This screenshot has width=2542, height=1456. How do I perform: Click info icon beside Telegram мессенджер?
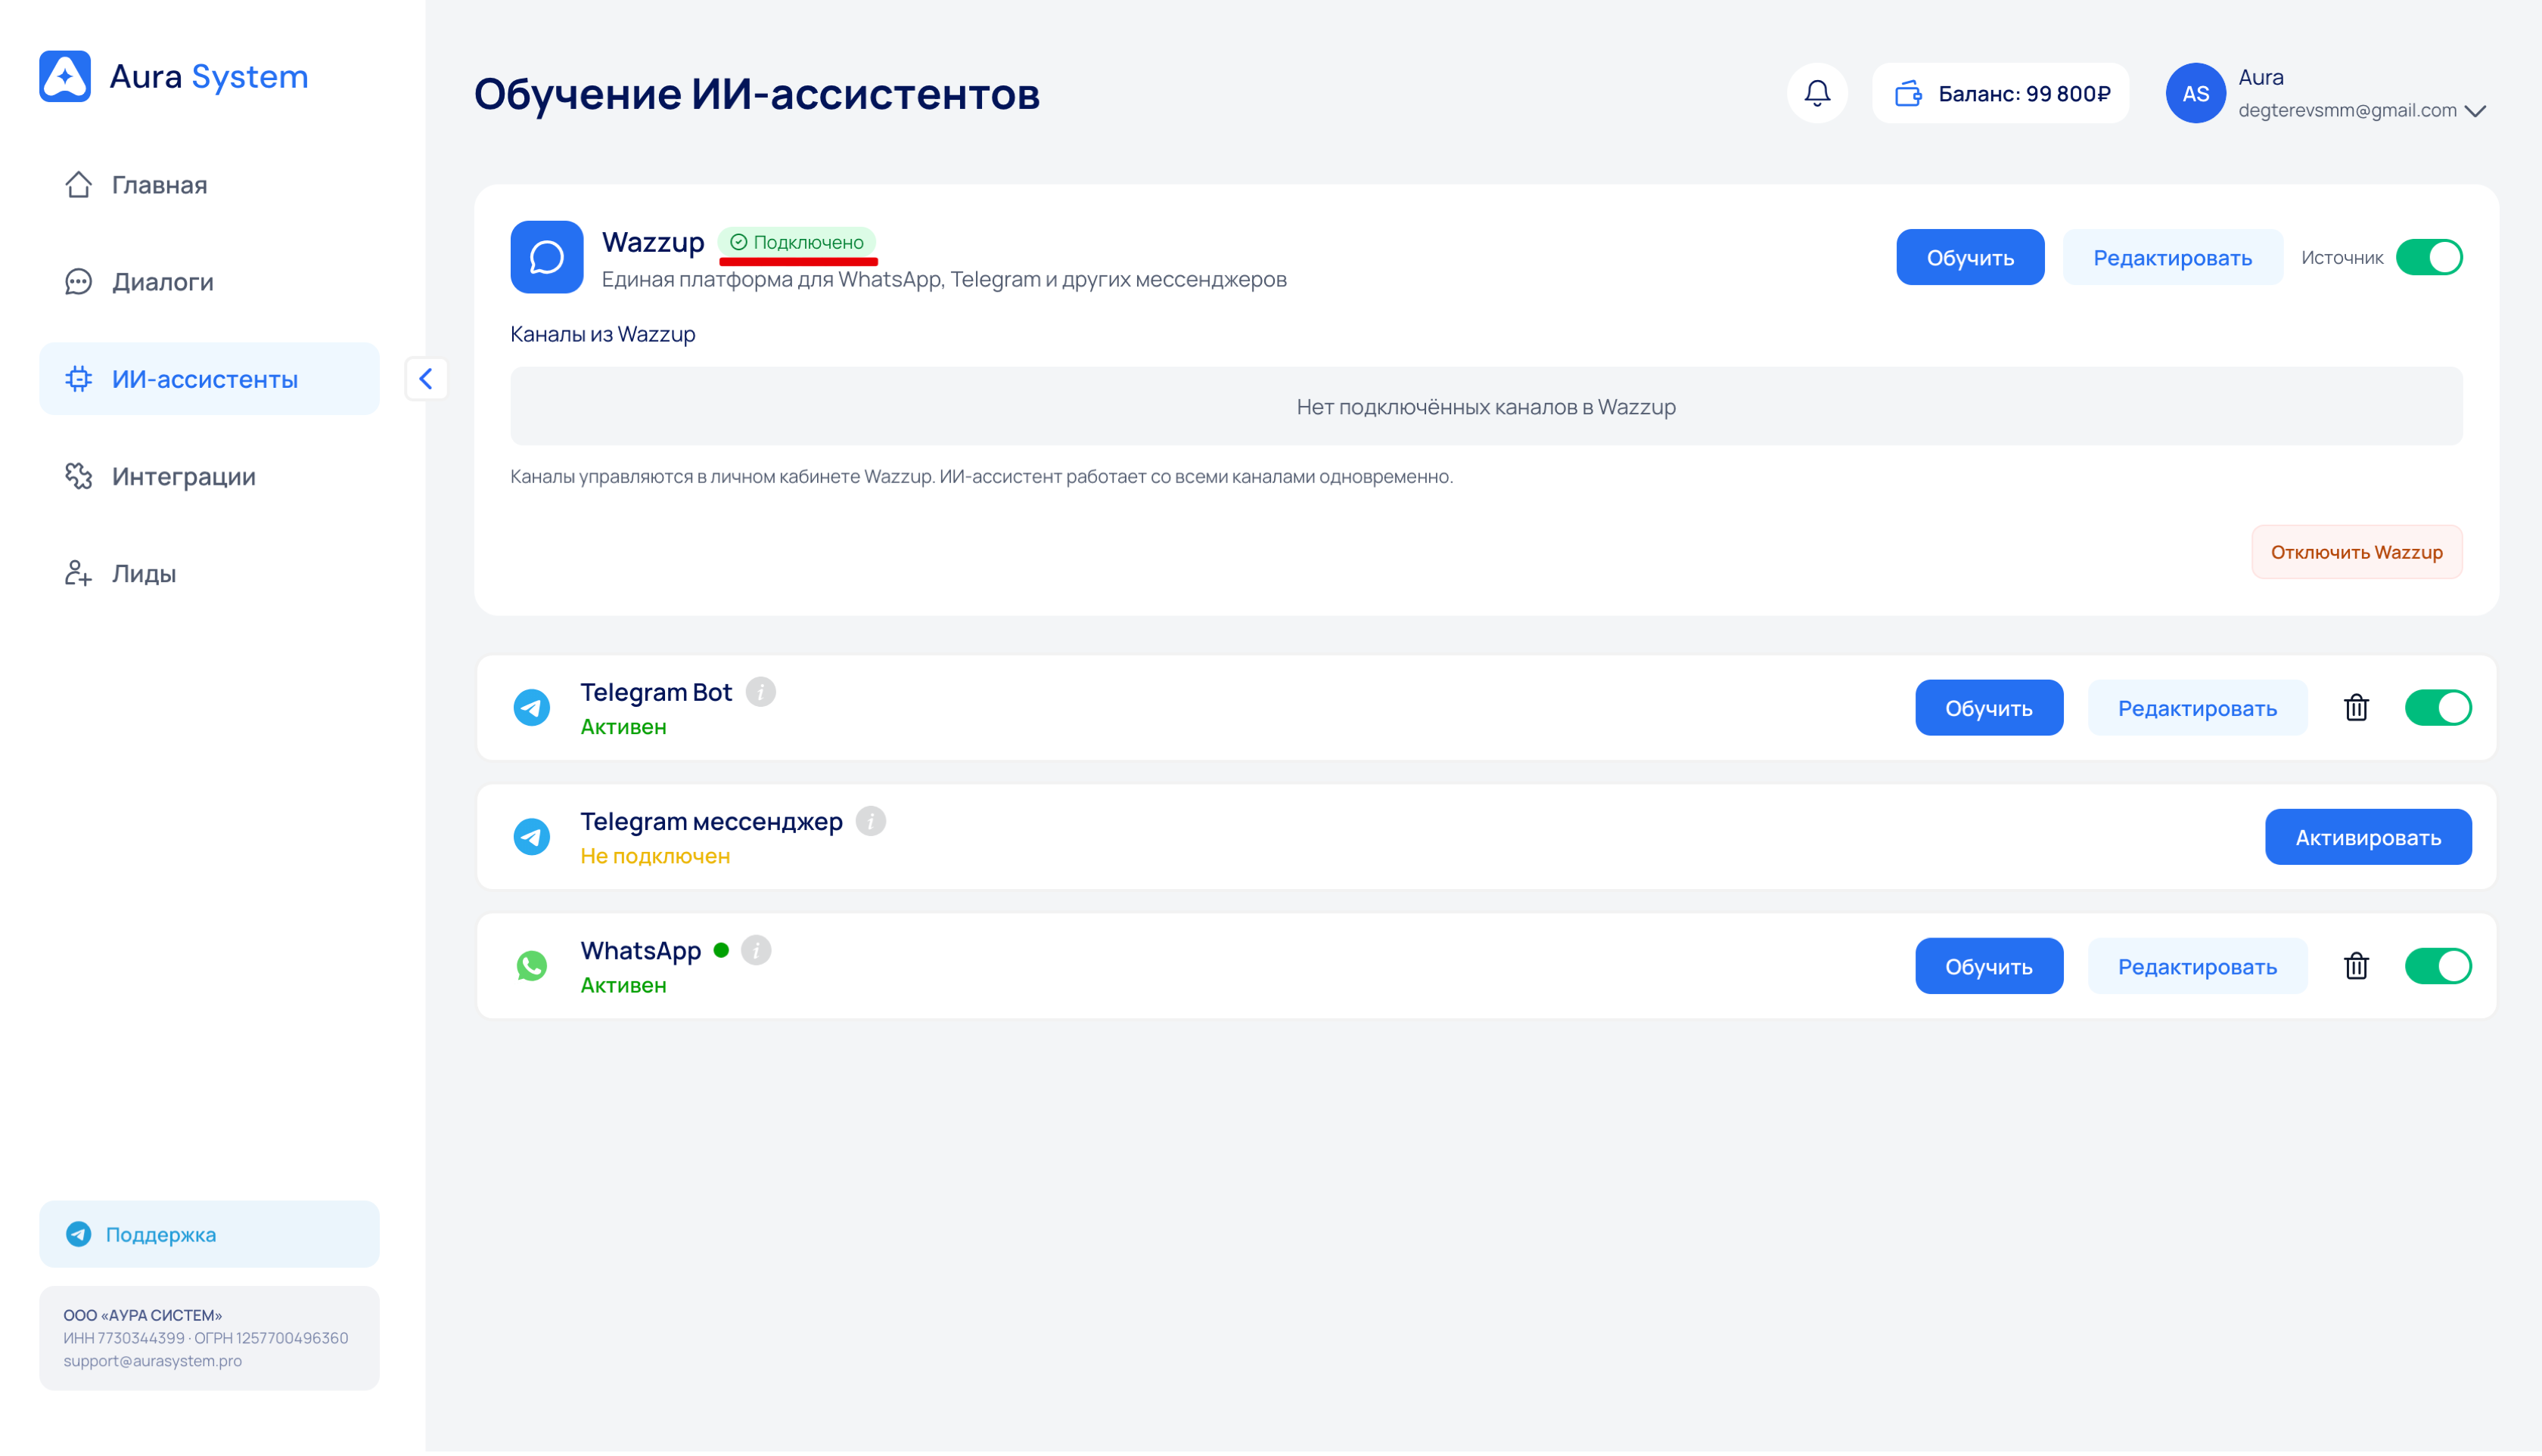(x=871, y=821)
